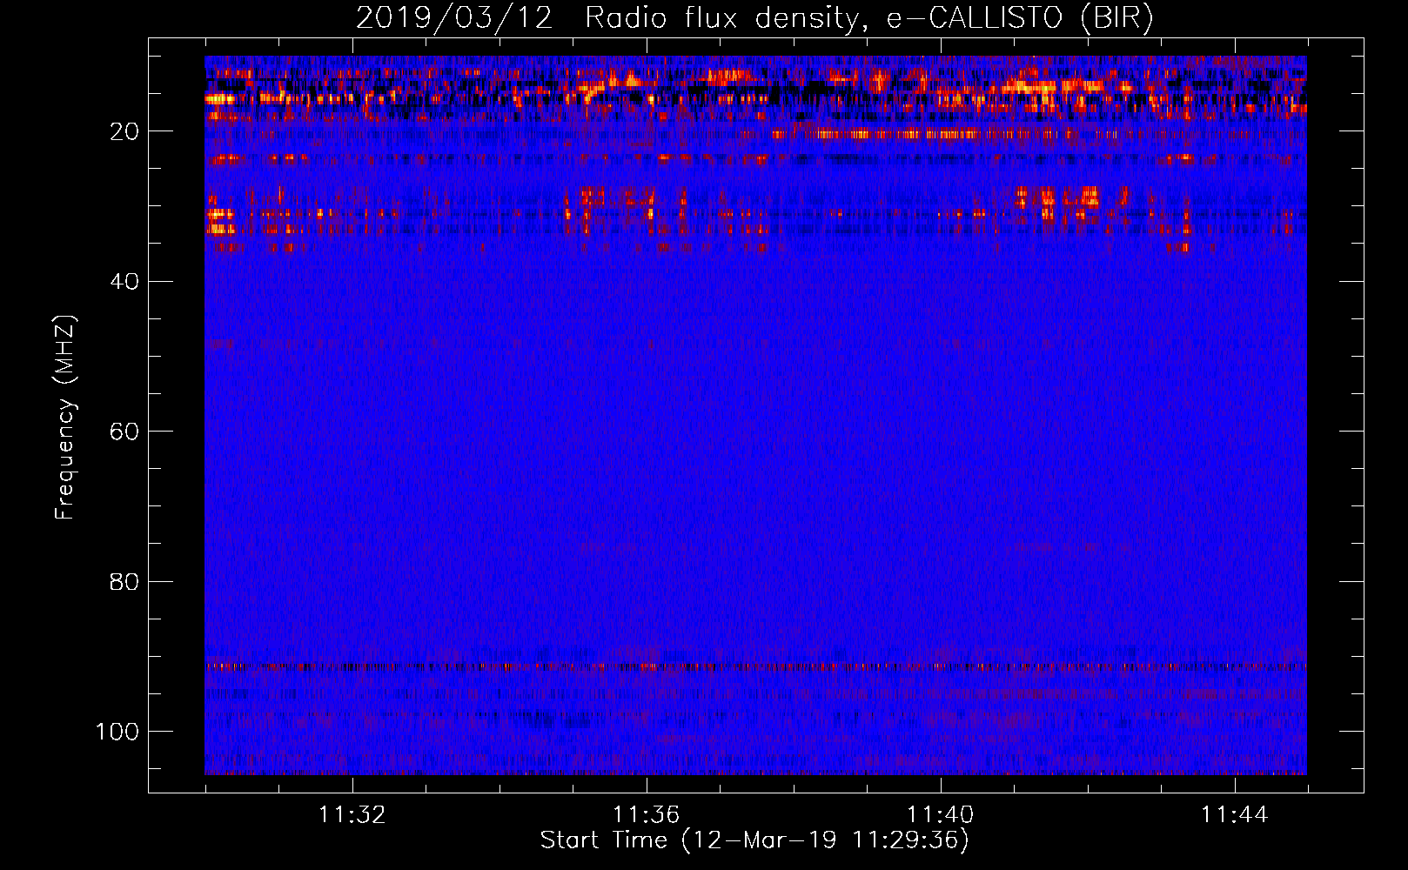
Task: Click the '11:32' time tick label
Action: pyautogui.click(x=352, y=815)
